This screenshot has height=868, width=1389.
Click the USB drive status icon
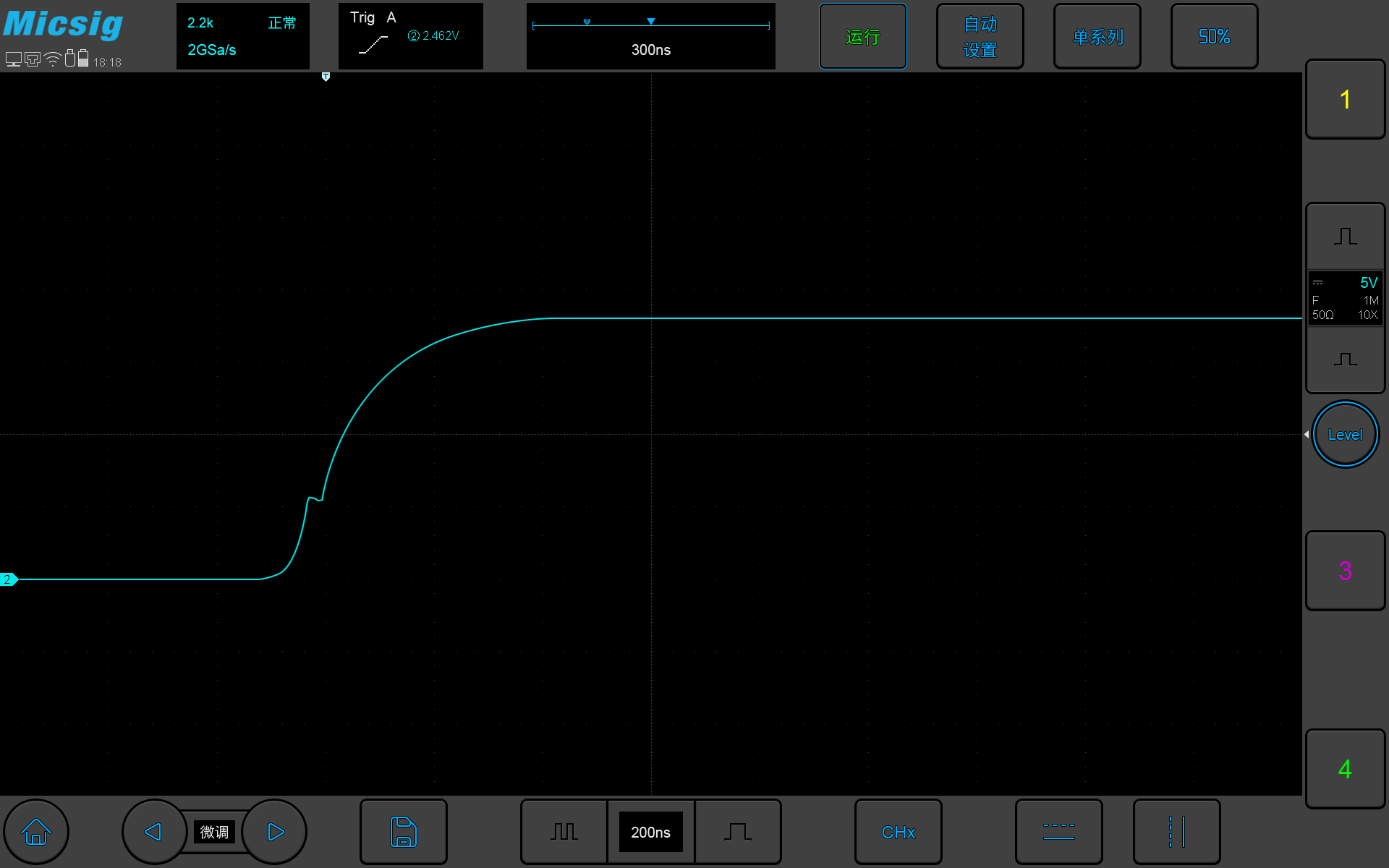click(x=70, y=58)
